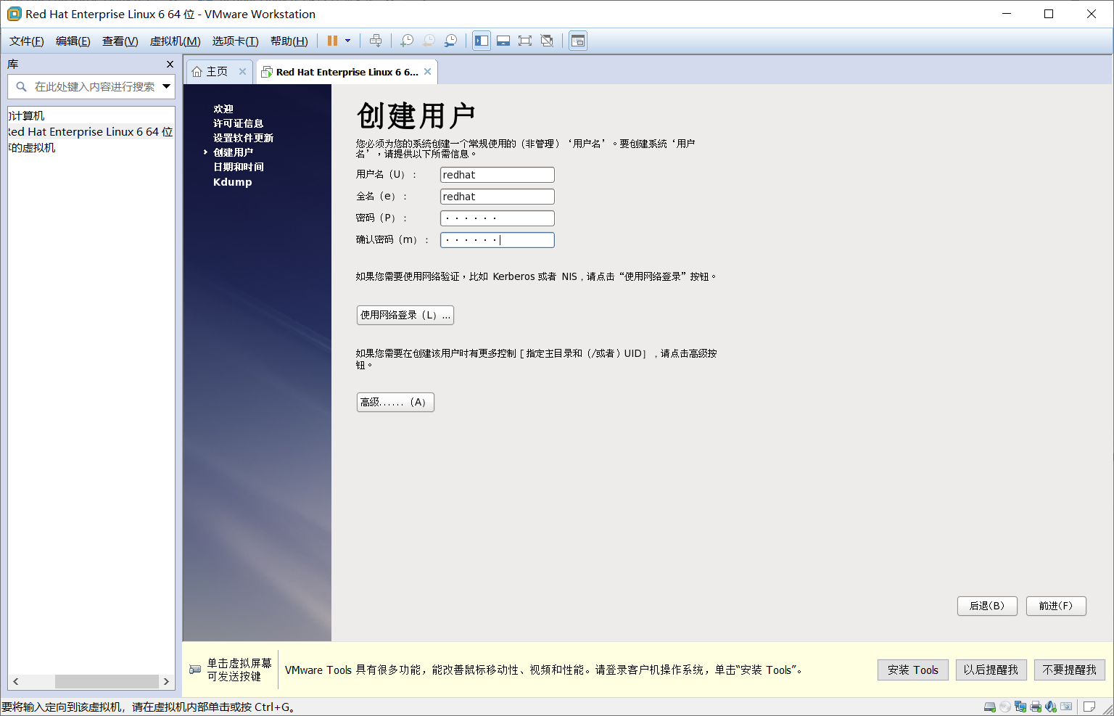
Task: Revert the virtual machine to its snapshot
Action: pos(429,41)
